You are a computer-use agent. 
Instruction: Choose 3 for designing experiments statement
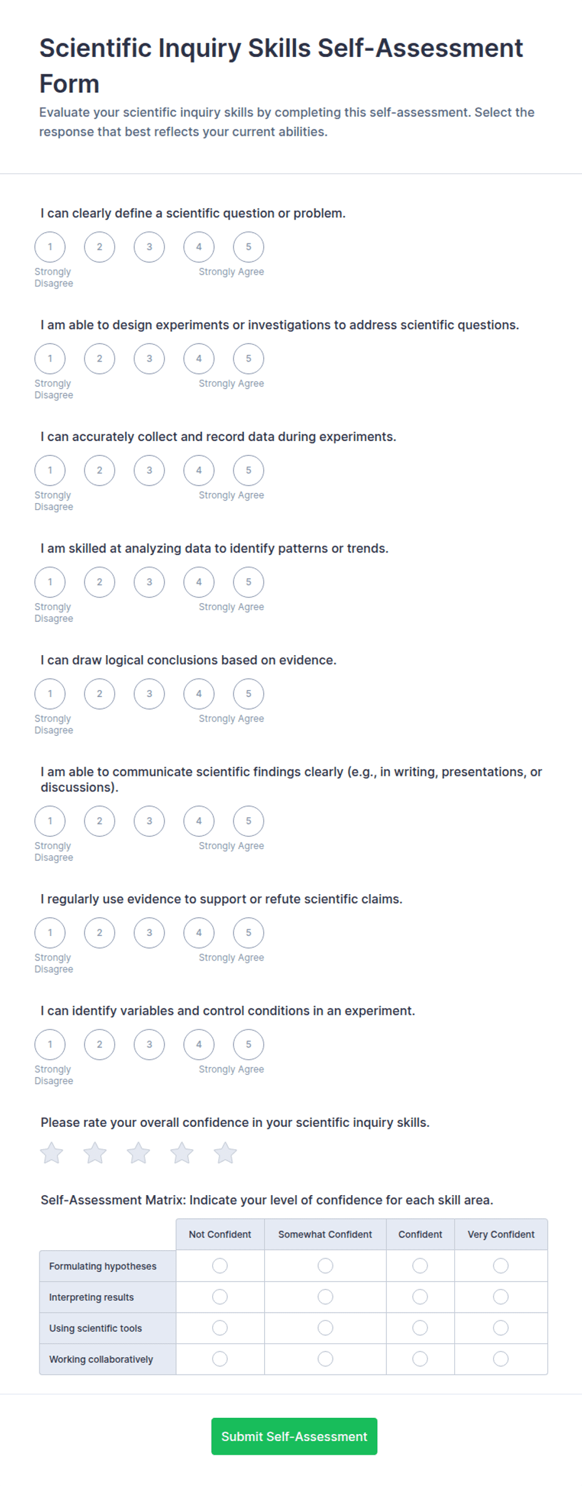tap(149, 359)
